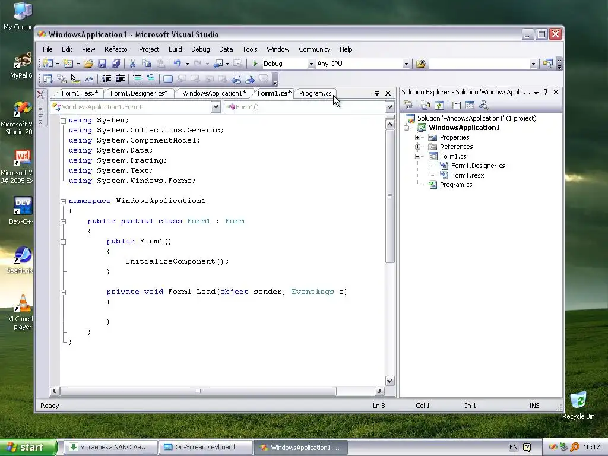The width and height of the screenshot is (608, 456).
Task: Expand the Properties node in Solution Explorer
Action: [417, 137]
